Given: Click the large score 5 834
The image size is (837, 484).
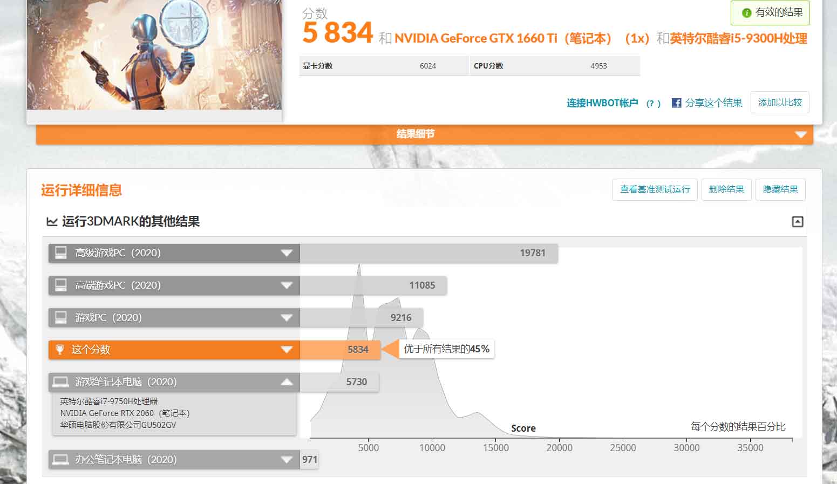Looking at the screenshot, I should (338, 33).
